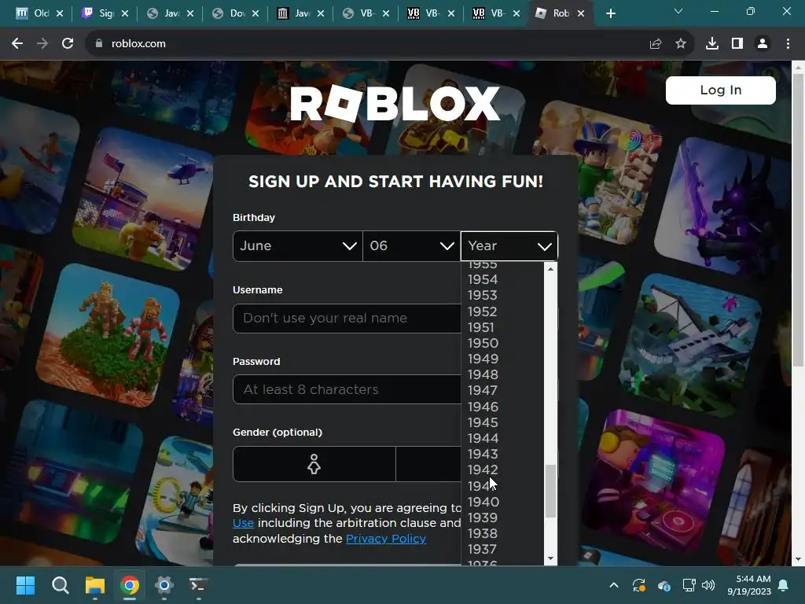This screenshot has height=604, width=805.
Task: Switch to the Dov tab
Action: [234, 13]
